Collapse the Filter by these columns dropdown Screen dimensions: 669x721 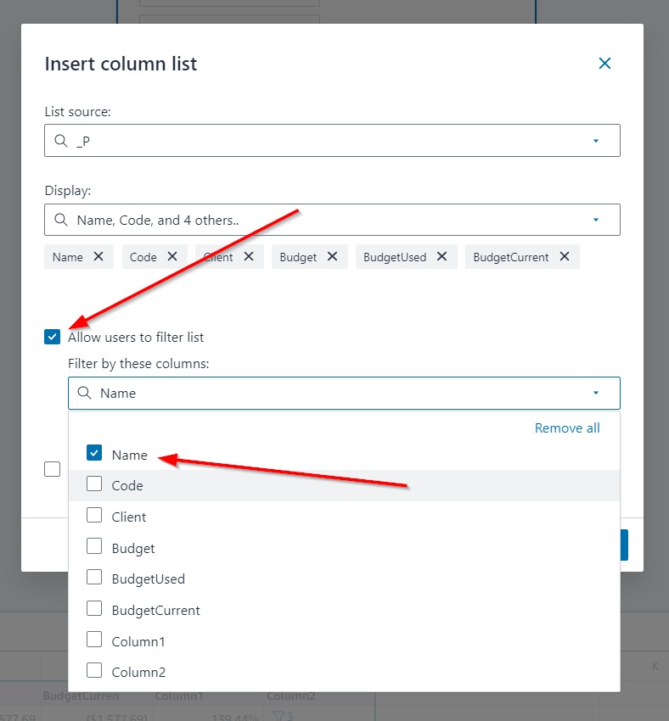pyautogui.click(x=596, y=393)
